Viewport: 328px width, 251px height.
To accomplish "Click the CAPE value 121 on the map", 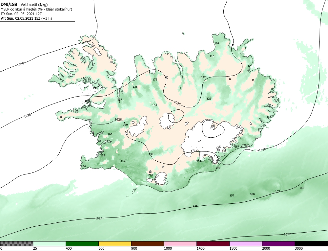I will pos(209,99).
